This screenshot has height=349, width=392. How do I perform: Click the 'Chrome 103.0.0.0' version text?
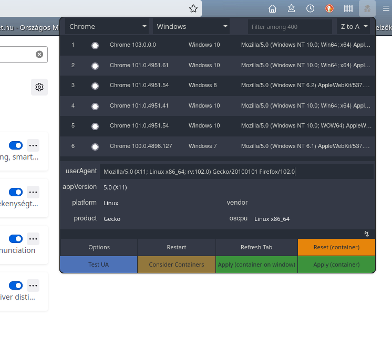click(133, 45)
